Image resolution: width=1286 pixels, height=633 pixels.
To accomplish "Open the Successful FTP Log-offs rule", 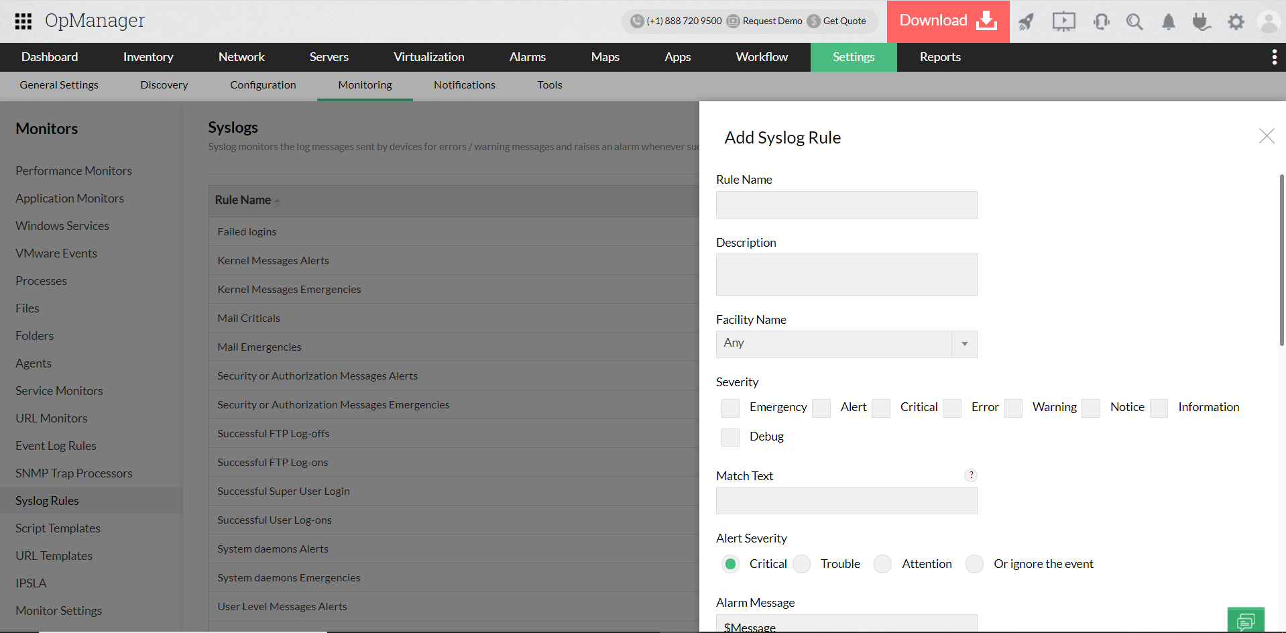I will point(274,434).
